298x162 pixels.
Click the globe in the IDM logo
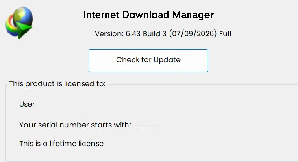23,16
